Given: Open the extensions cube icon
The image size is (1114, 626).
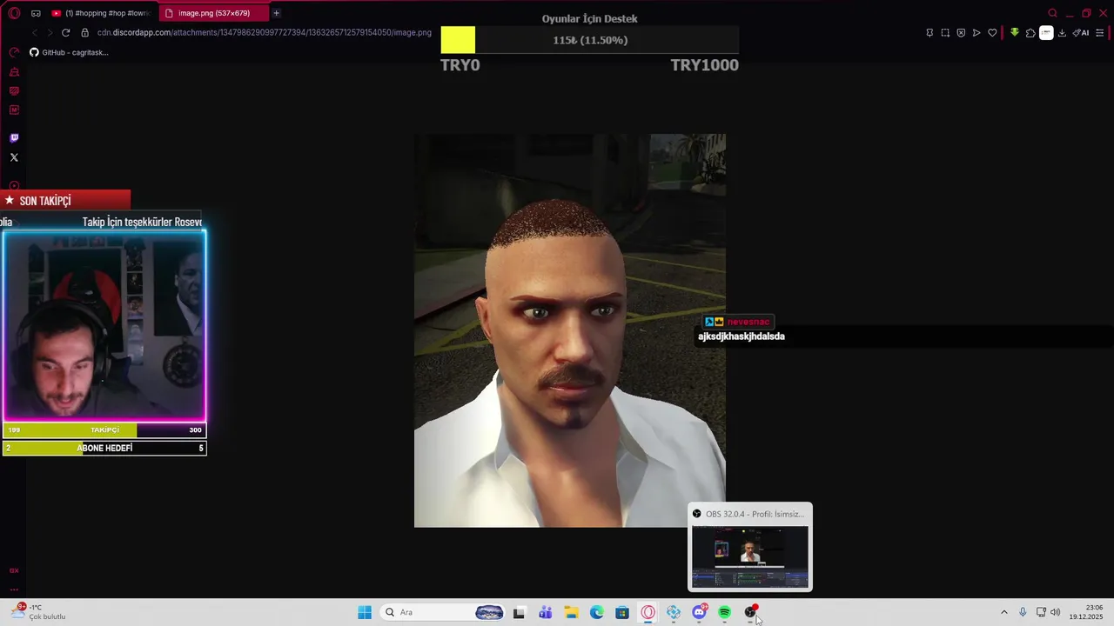Looking at the screenshot, I should (x=1030, y=33).
